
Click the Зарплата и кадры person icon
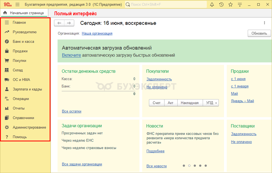7,89
